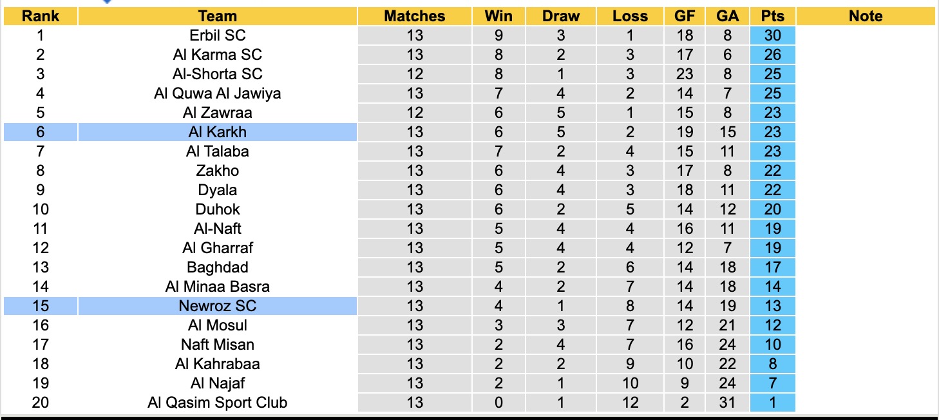Click Erbil SC's blue 30 points cell
Screen dimensions: 939x420
pyautogui.click(x=772, y=35)
